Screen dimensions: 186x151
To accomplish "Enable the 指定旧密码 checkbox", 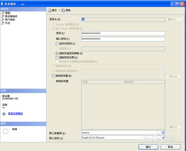I will [57, 44].
